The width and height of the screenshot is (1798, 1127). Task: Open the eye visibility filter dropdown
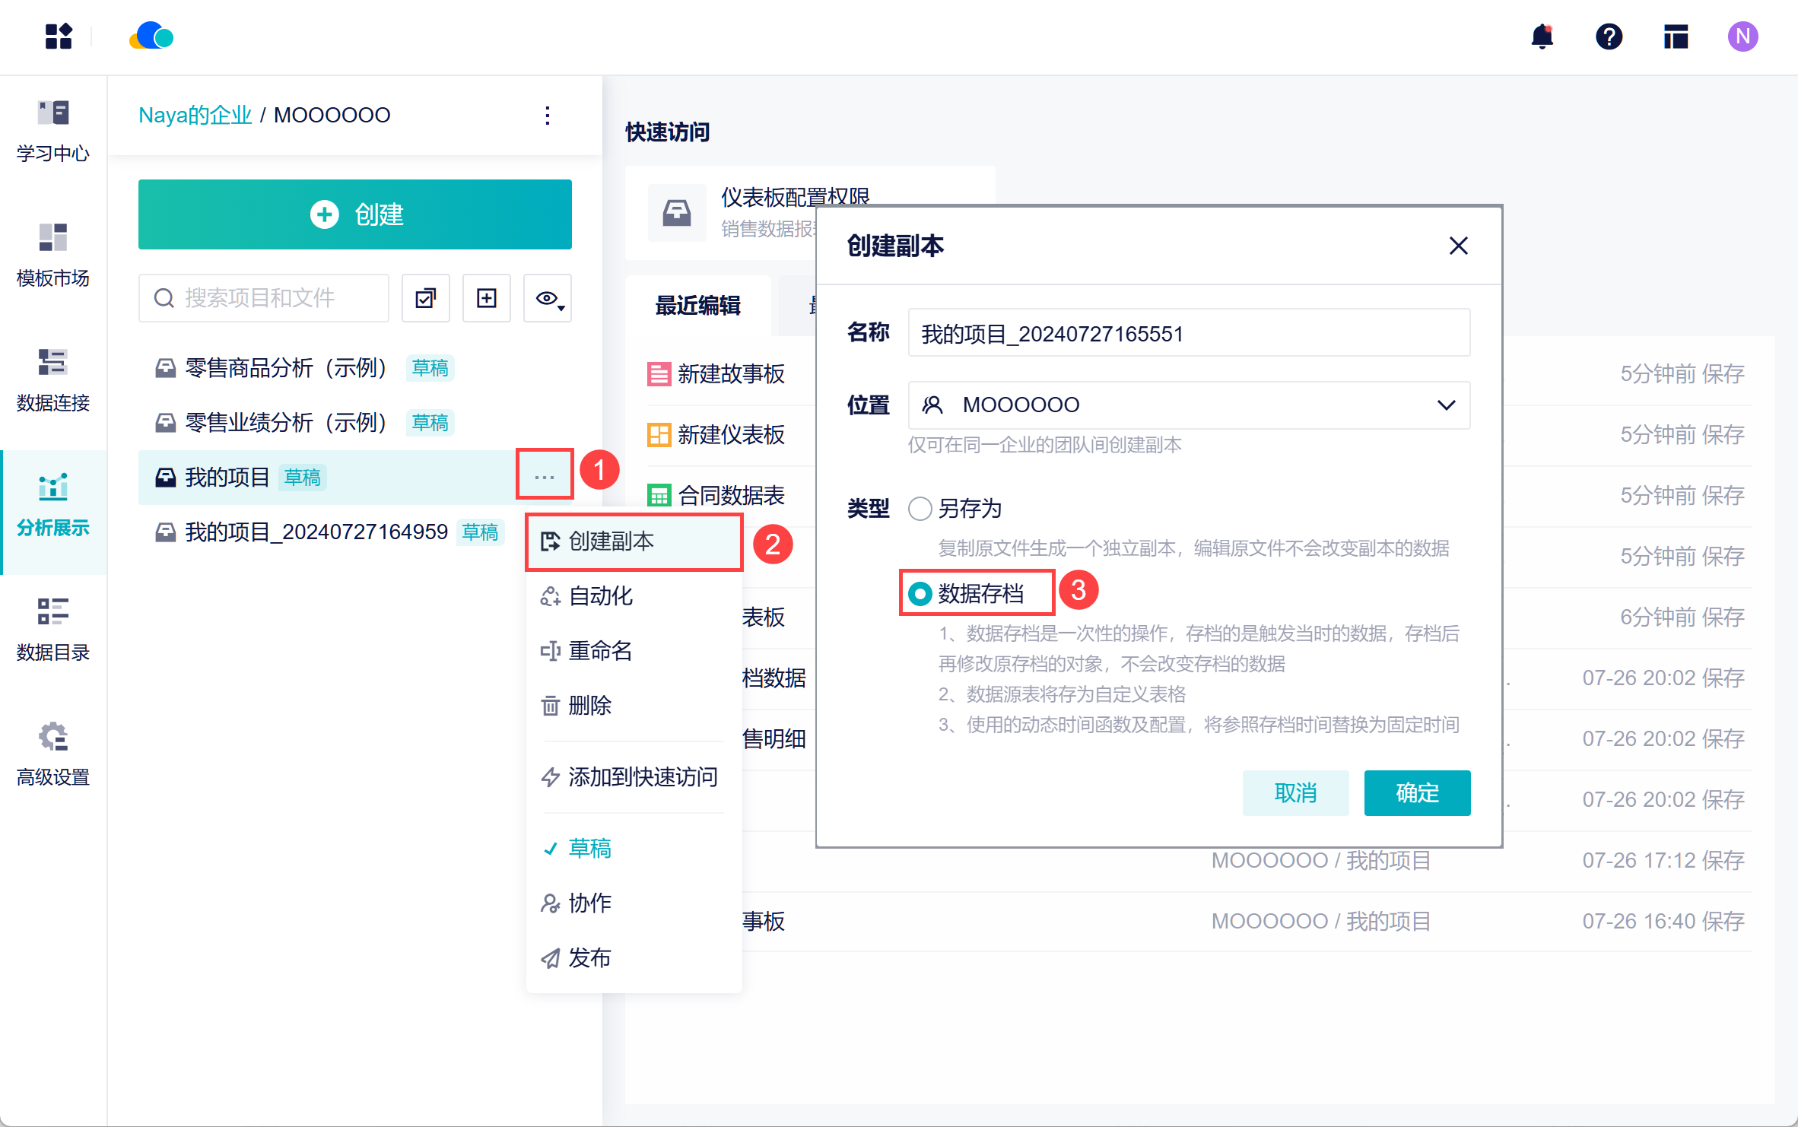(x=548, y=298)
